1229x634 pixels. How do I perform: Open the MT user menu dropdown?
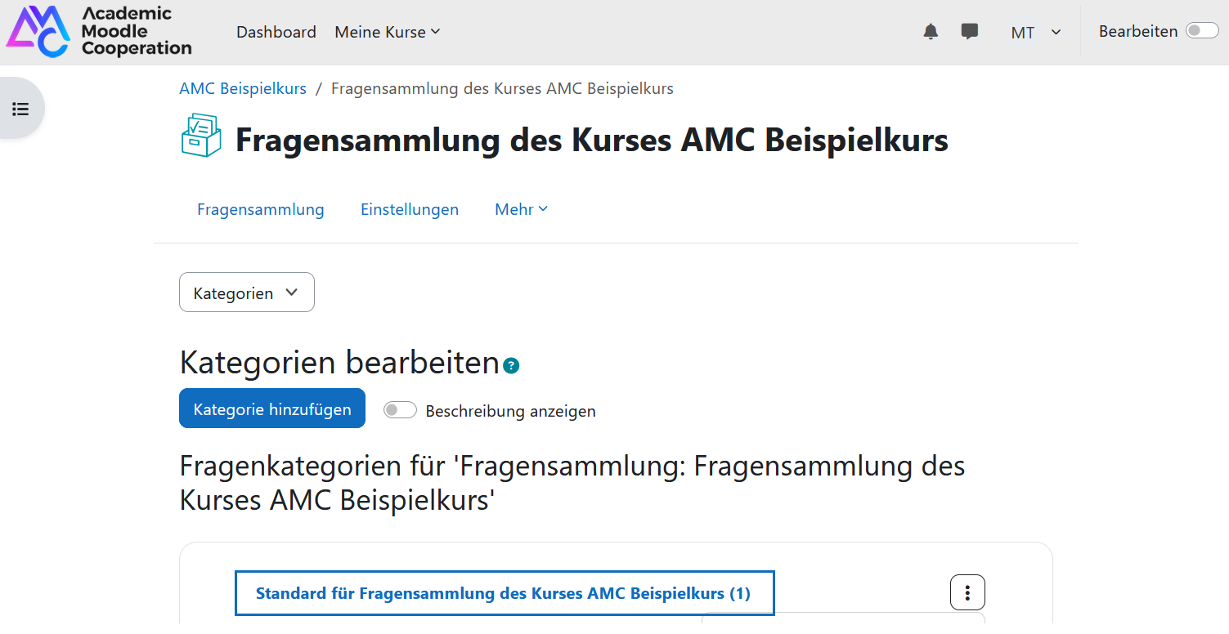coord(1036,33)
